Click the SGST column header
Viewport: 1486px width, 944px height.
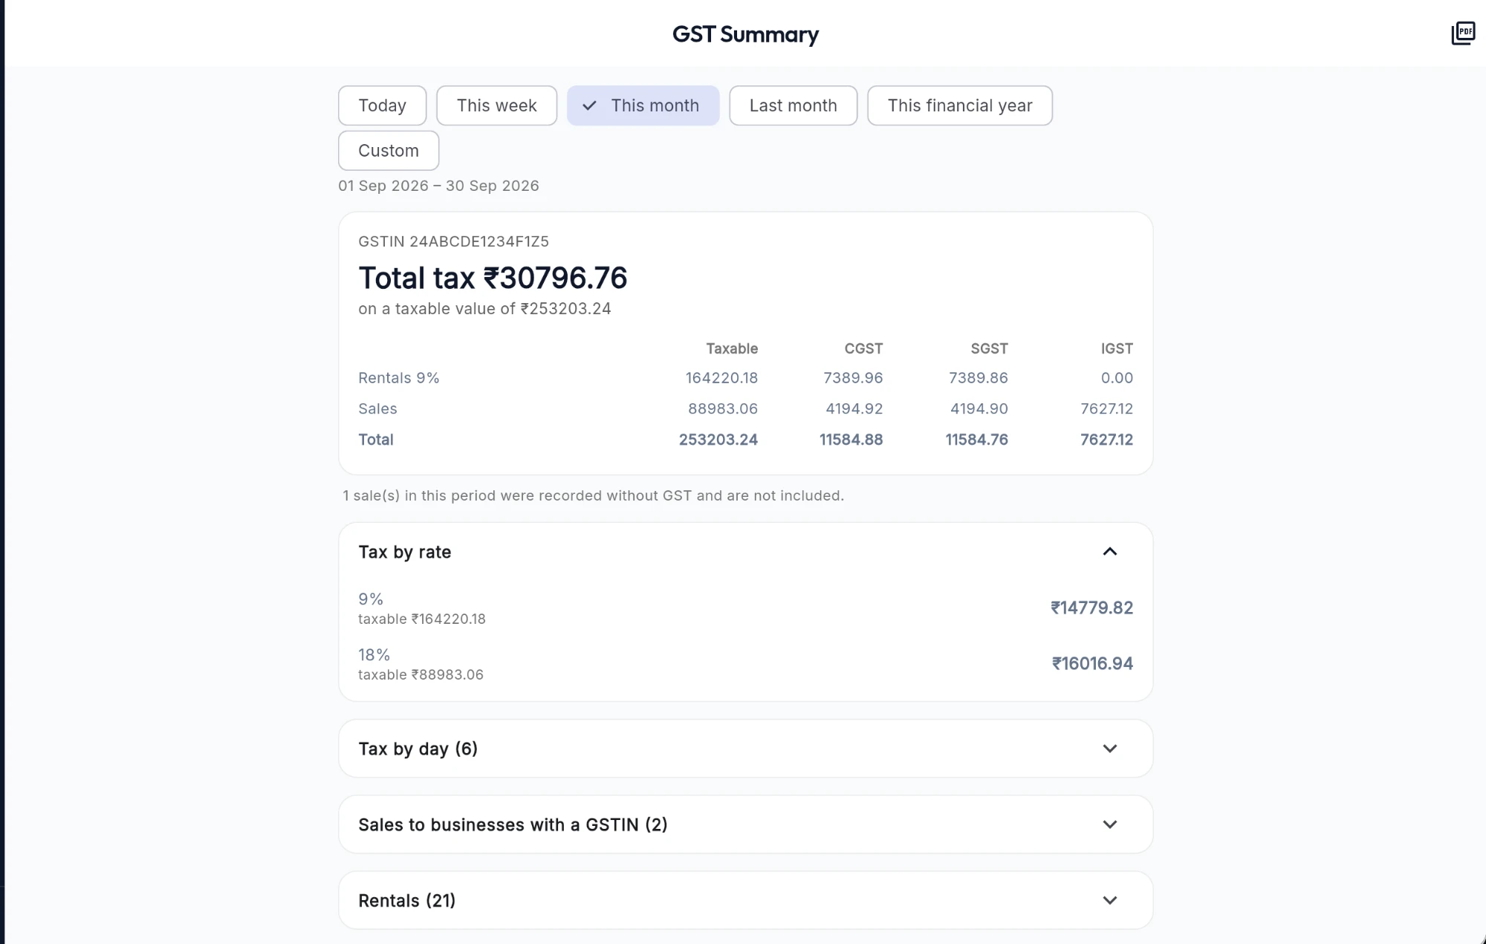(989, 348)
